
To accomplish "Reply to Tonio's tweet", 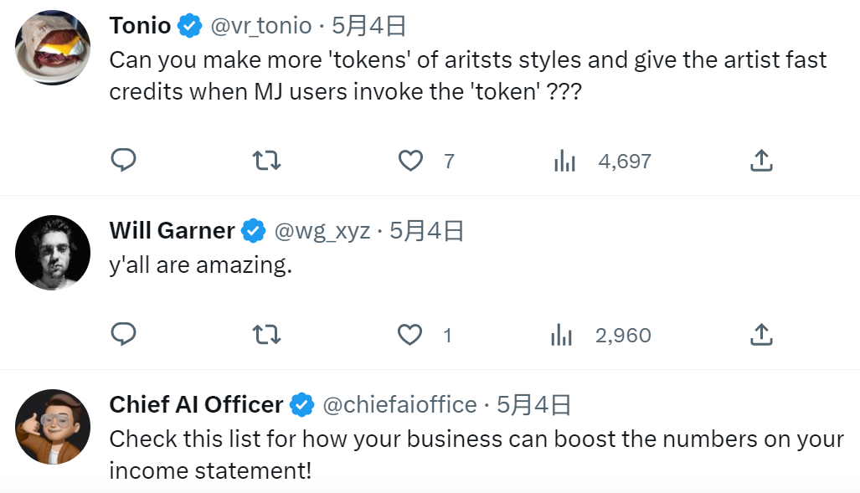I will click(124, 161).
